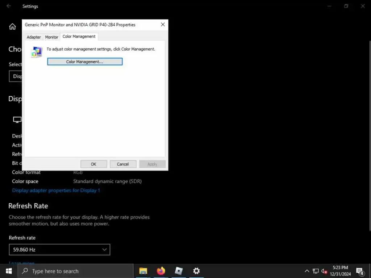Click the Settings window scrollbar
This screenshot has height=278, width=371.
click(x=370, y=135)
